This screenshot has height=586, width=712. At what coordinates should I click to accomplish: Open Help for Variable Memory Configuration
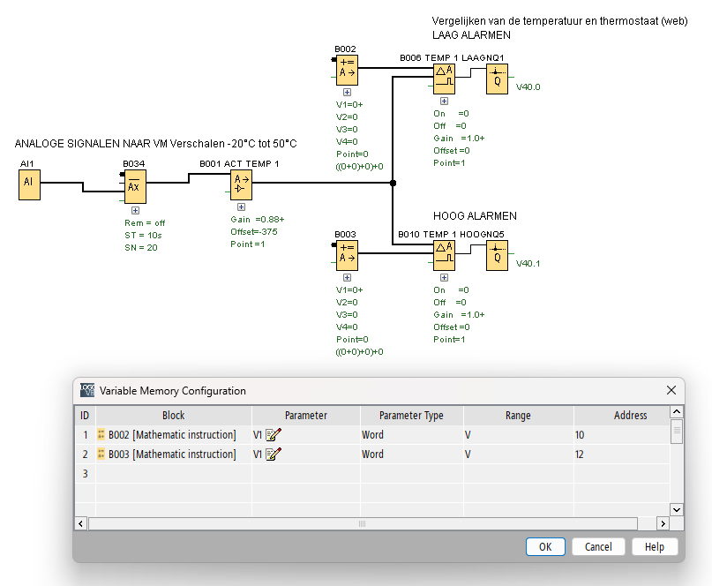(654, 547)
